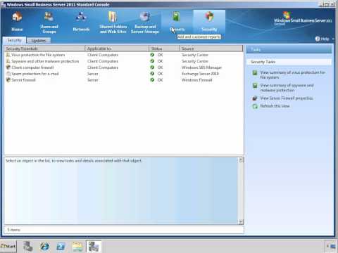Open Users and Groups section
The width and height of the screenshot is (338, 253).
pyautogui.click(x=49, y=22)
